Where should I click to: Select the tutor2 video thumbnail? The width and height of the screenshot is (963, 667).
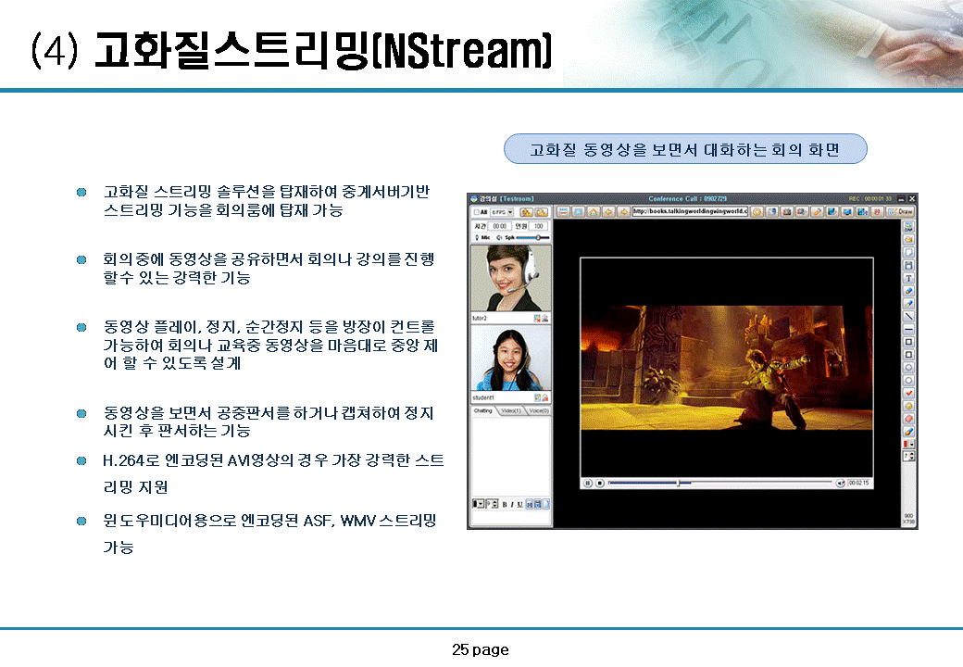(x=511, y=278)
